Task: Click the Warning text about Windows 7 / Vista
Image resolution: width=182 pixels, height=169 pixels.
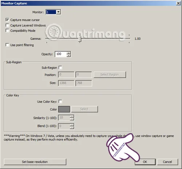Action: 89,138
